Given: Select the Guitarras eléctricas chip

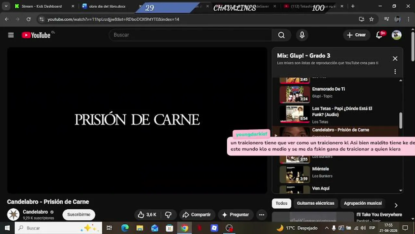Looking at the screenshot, I should [315, 203].
